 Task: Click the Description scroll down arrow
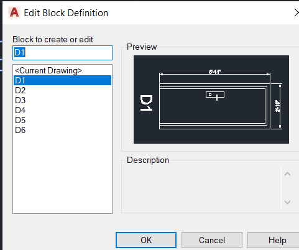[287, 202]
